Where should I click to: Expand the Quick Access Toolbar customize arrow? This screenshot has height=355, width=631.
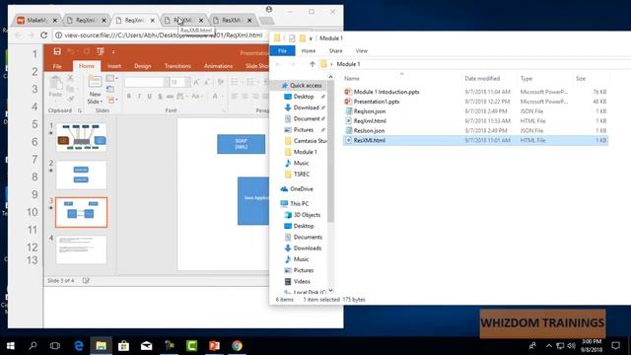tap(113, 51)
